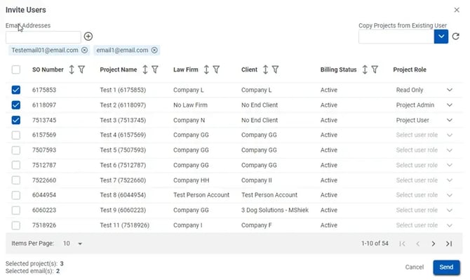Change Project Admin role for Test 2
This screenshot has height=280, width=470.
[x=424, y=105]
